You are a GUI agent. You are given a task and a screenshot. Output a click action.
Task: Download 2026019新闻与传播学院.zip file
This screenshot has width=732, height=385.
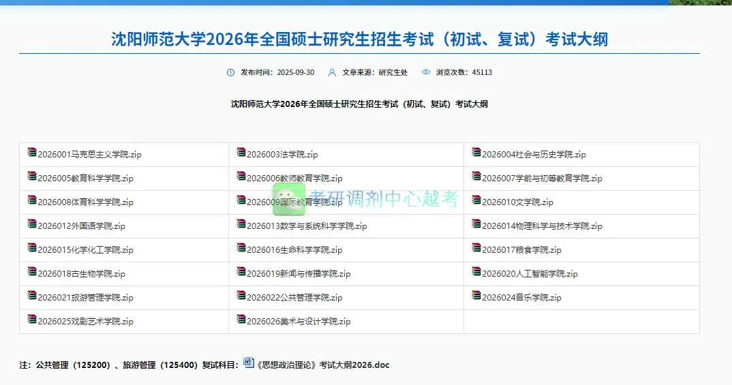coord(299,273)
